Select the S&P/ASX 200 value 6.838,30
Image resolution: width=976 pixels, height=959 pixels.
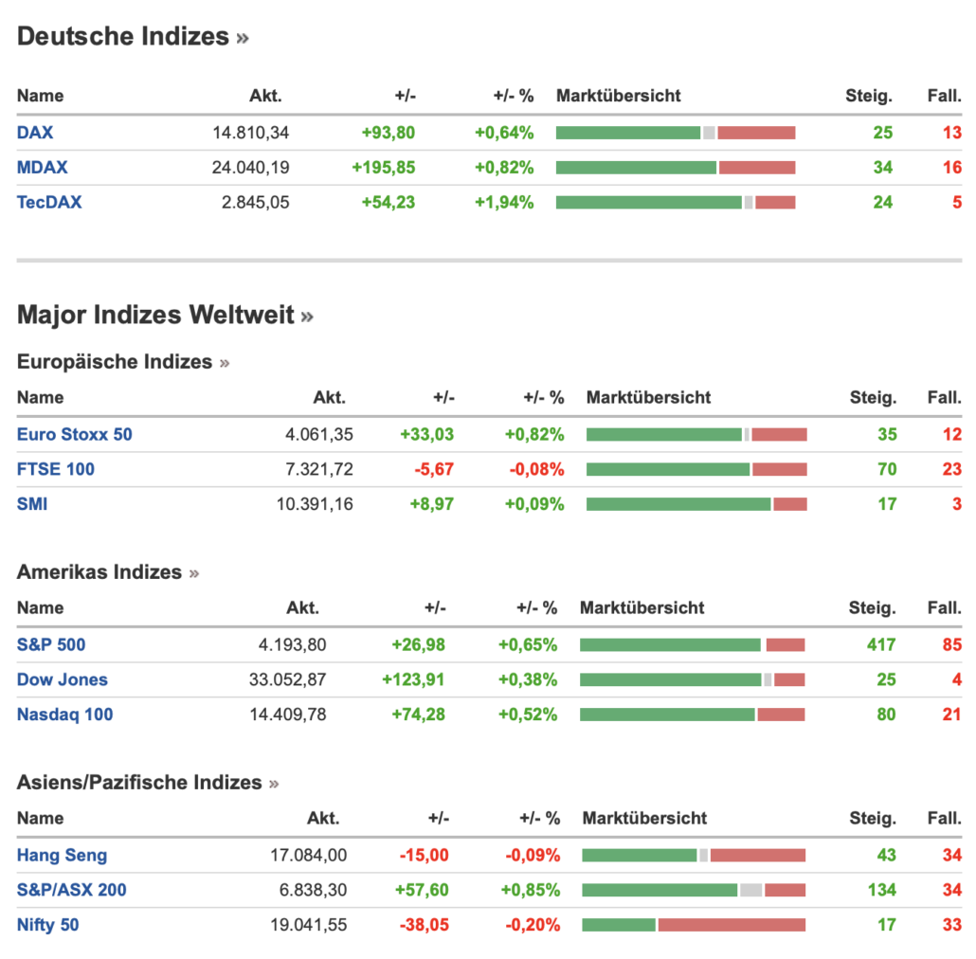pyautogui.click(x=313, y=890)
